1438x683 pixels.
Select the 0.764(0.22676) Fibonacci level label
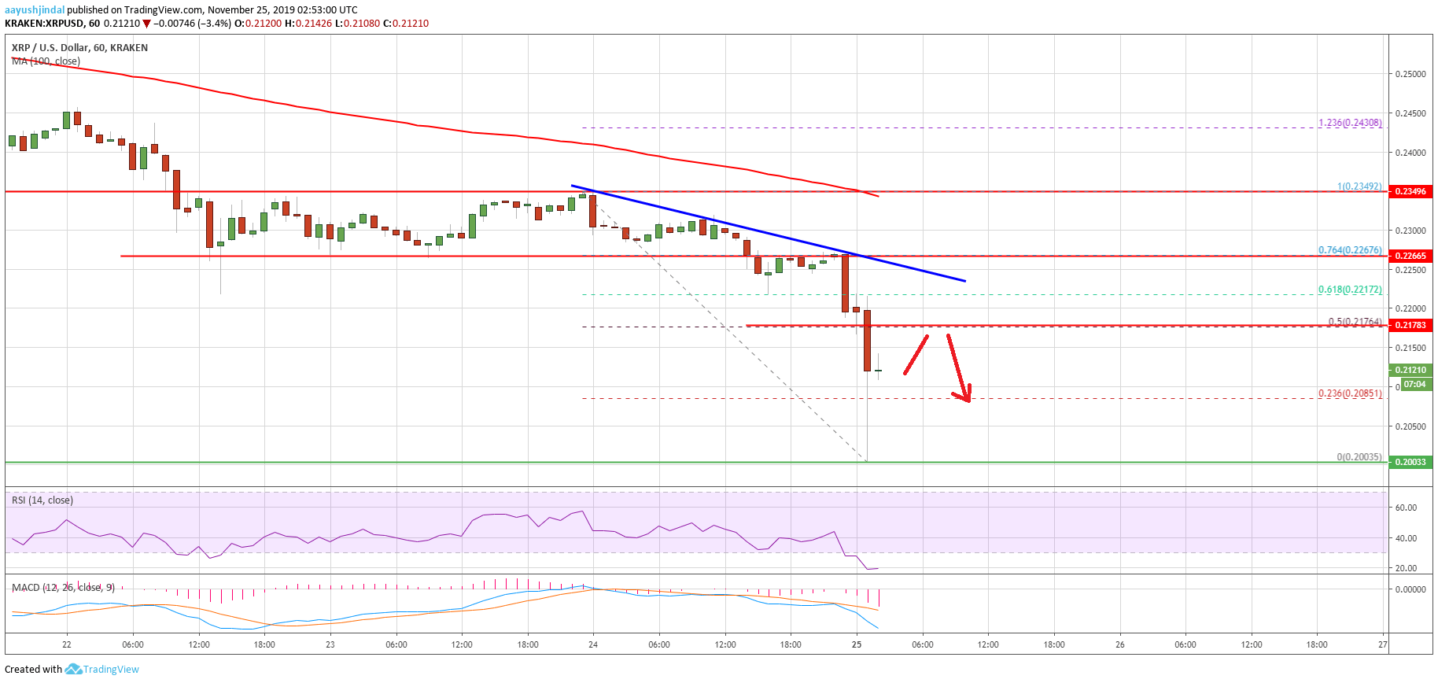pyautogui.click(x=1350, y=250)
